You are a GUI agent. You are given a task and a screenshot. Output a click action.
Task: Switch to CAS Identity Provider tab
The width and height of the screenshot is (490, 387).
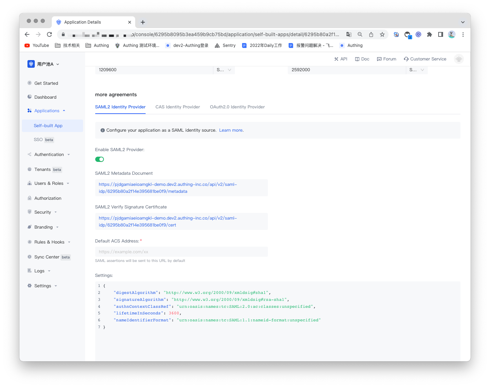click(x=178, y=107)
